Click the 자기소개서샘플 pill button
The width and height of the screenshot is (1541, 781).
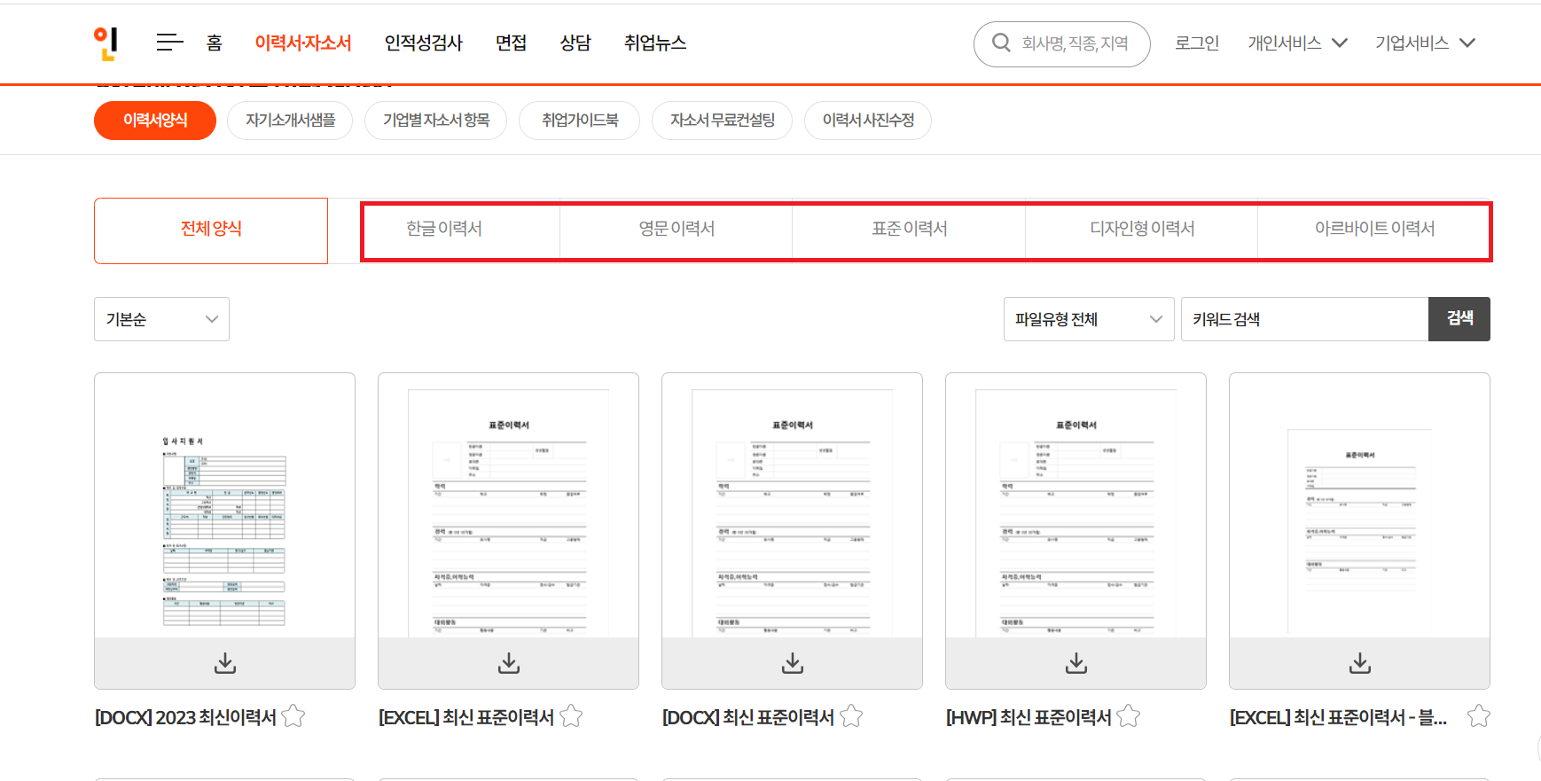pos(290,121)
